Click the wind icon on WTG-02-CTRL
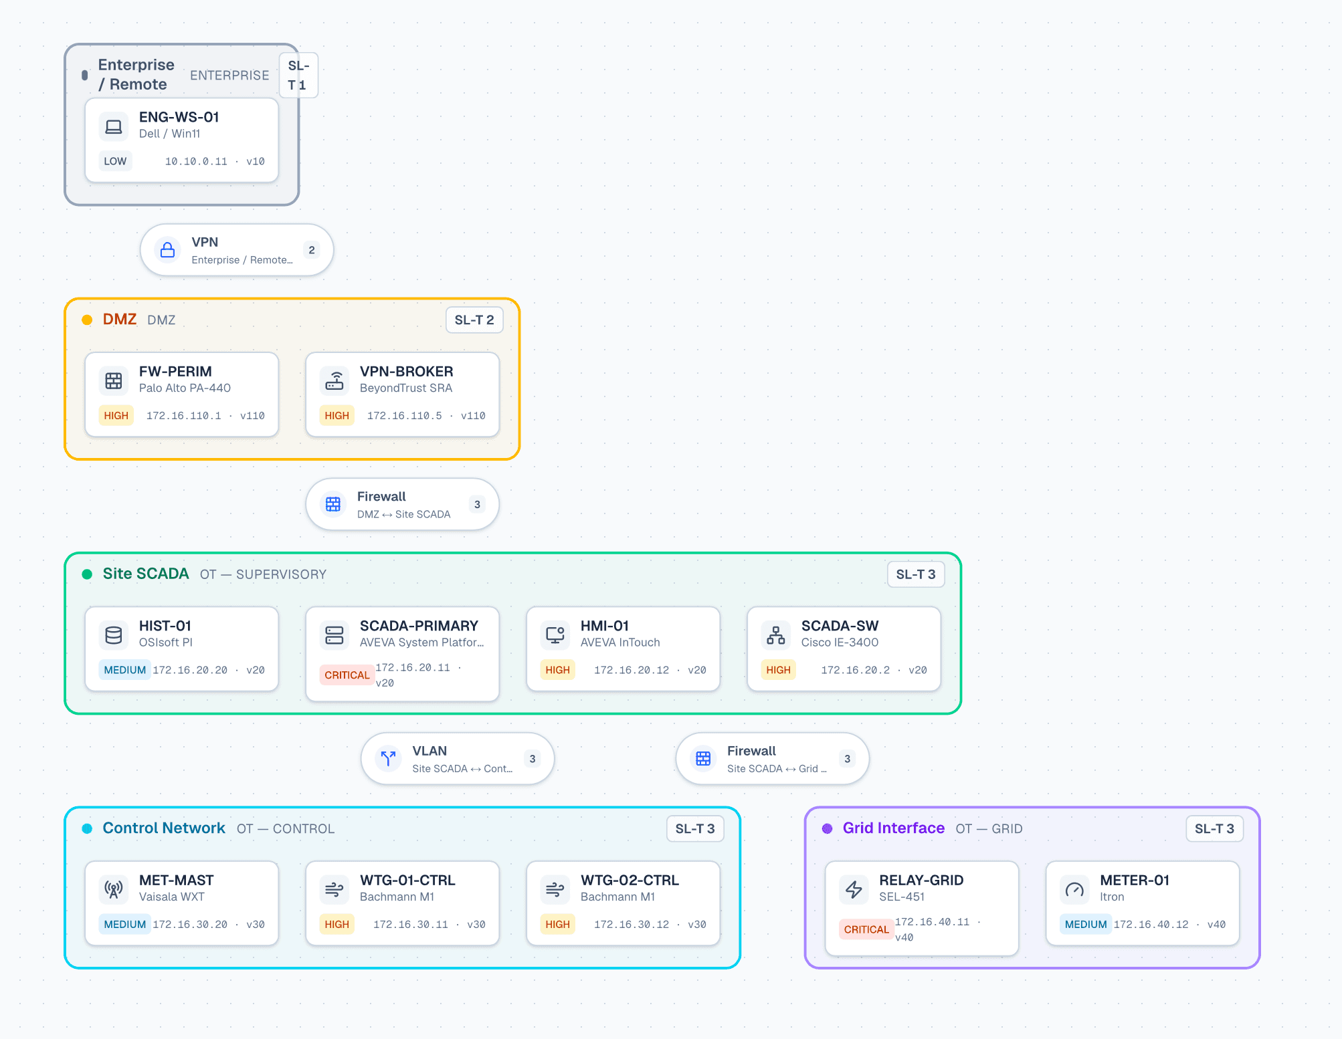Viewport: 1342px width, 1039px height. tap(555, 890)
